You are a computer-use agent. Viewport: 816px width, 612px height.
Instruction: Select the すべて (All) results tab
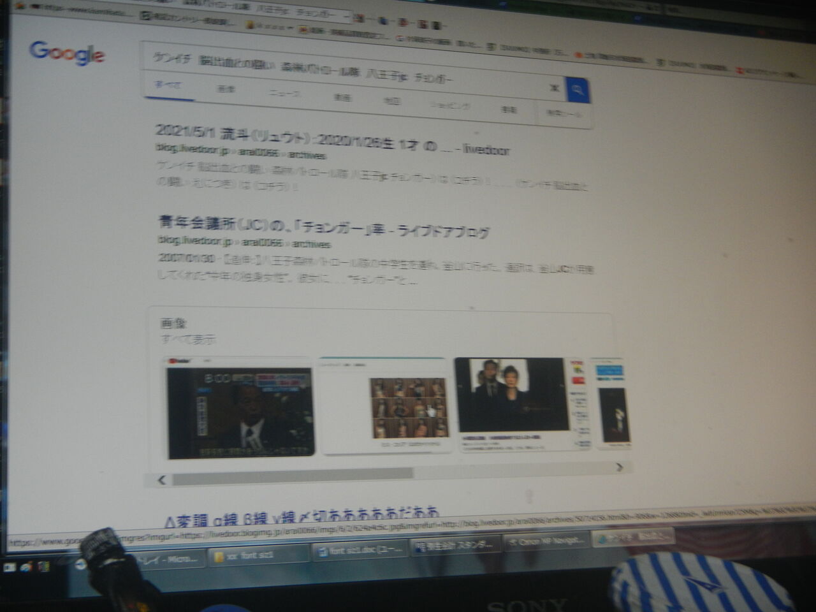[x=168, y=85]
